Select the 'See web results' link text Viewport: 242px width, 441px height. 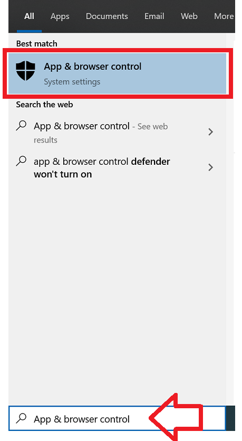(101, 133)
